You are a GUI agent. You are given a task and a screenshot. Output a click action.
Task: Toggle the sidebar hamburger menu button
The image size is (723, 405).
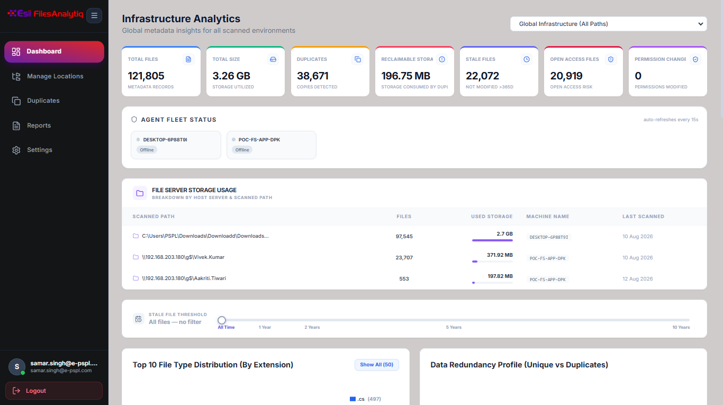tap(94, 15)
